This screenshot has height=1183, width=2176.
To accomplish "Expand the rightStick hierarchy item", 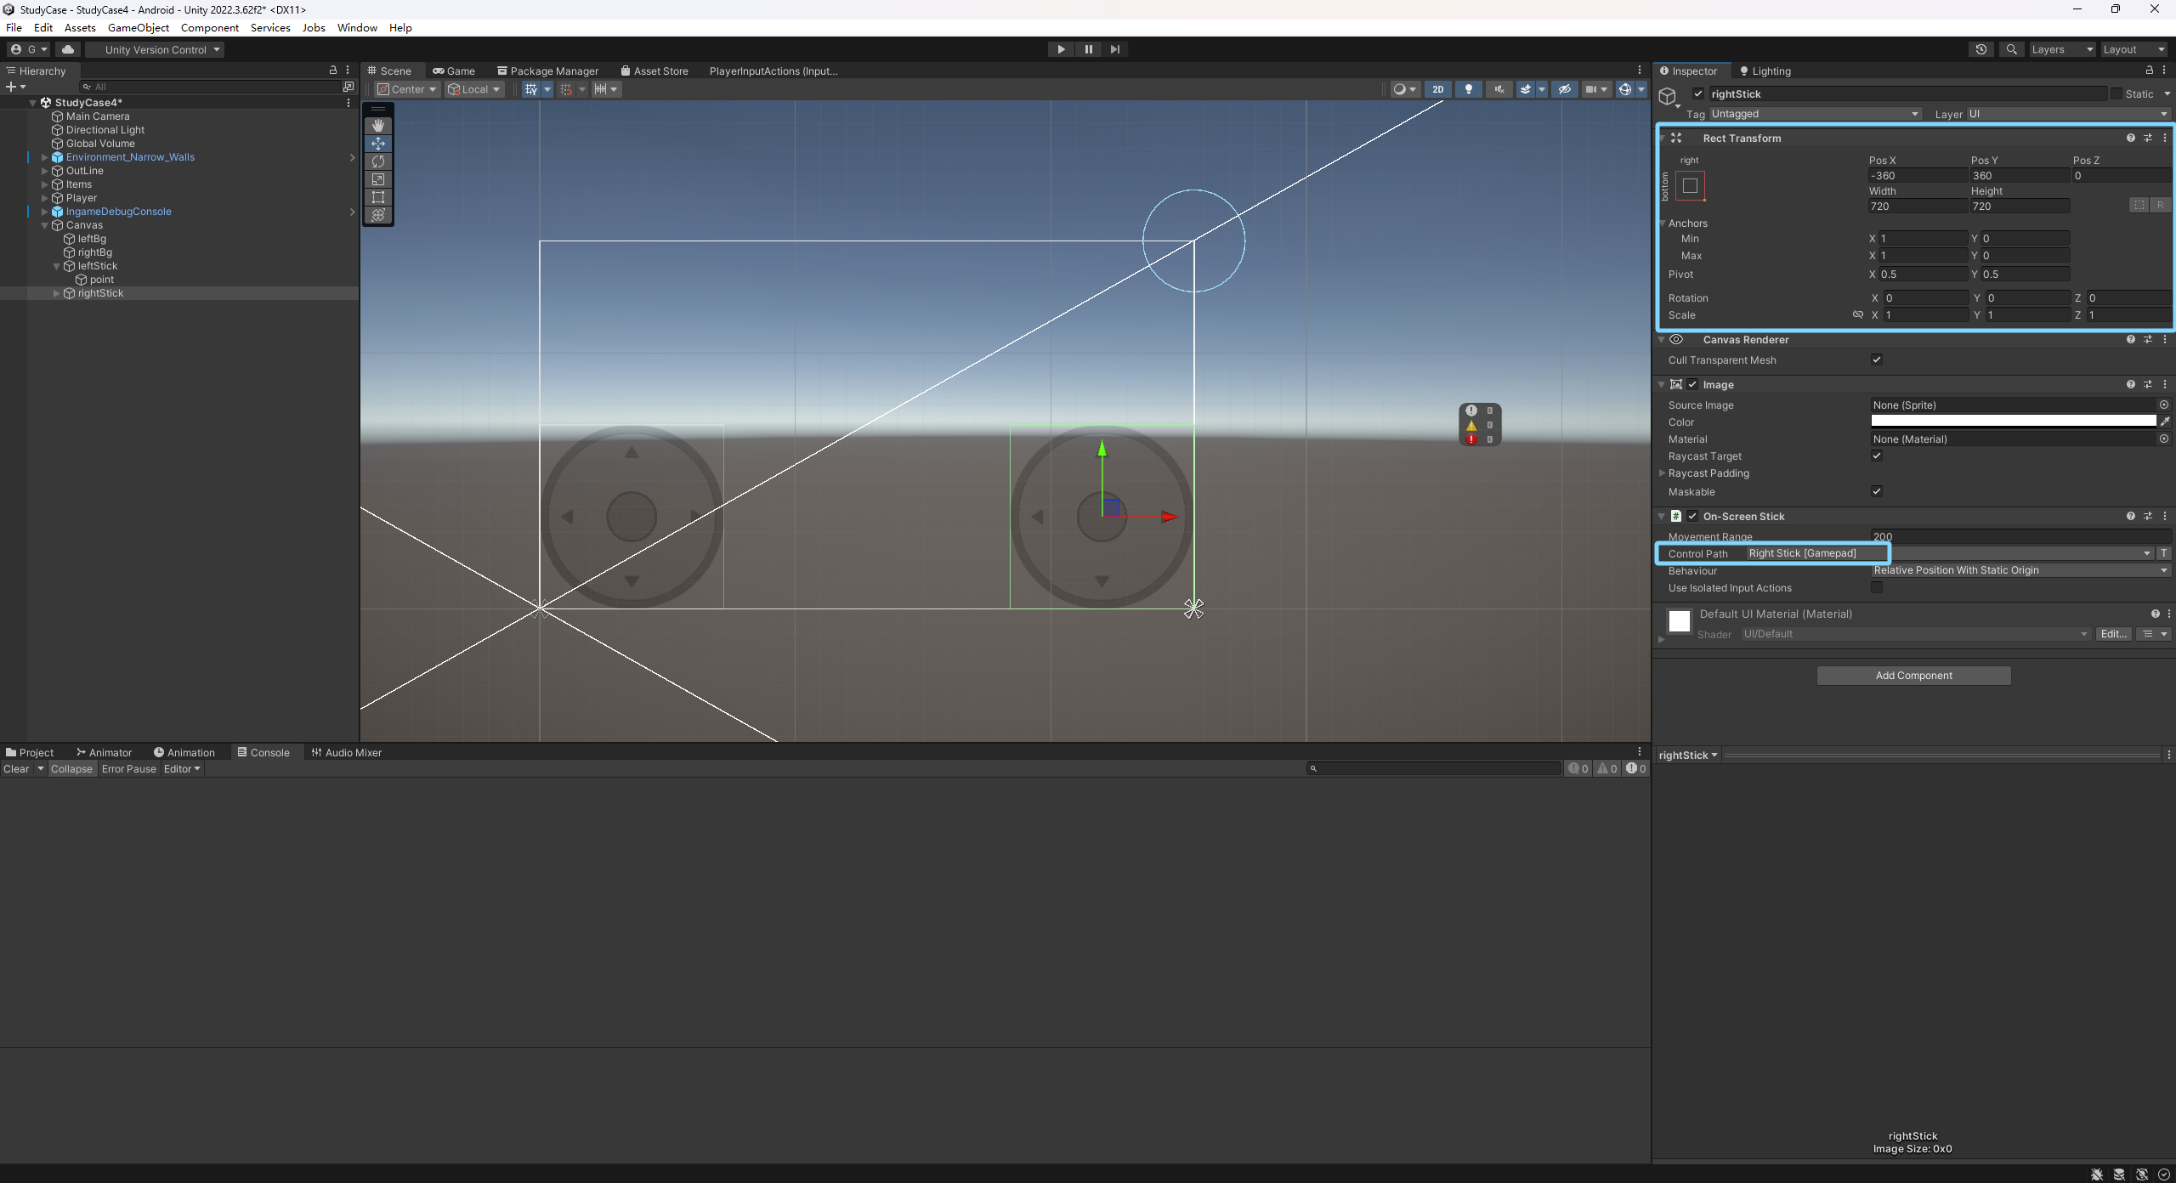I will (57, 293).
